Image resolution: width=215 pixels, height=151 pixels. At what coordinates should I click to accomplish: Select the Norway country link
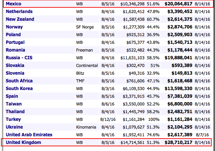point(14,27)
